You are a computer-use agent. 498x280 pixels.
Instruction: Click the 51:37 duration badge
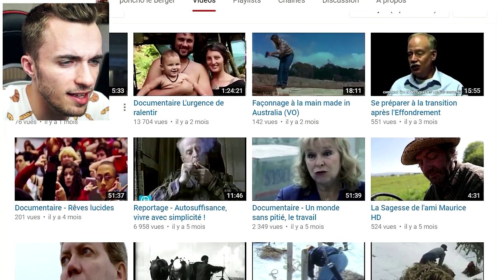point(116,196)
